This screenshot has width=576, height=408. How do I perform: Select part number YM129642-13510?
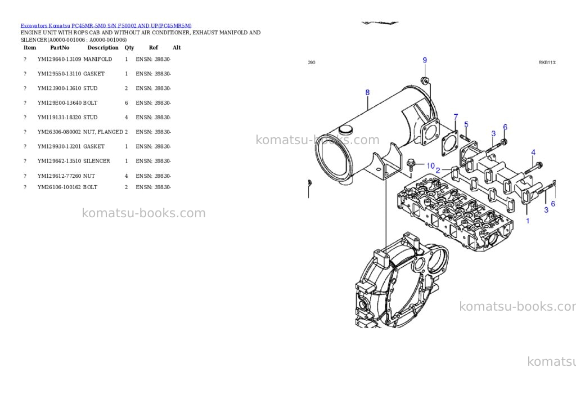click(60, 161)
